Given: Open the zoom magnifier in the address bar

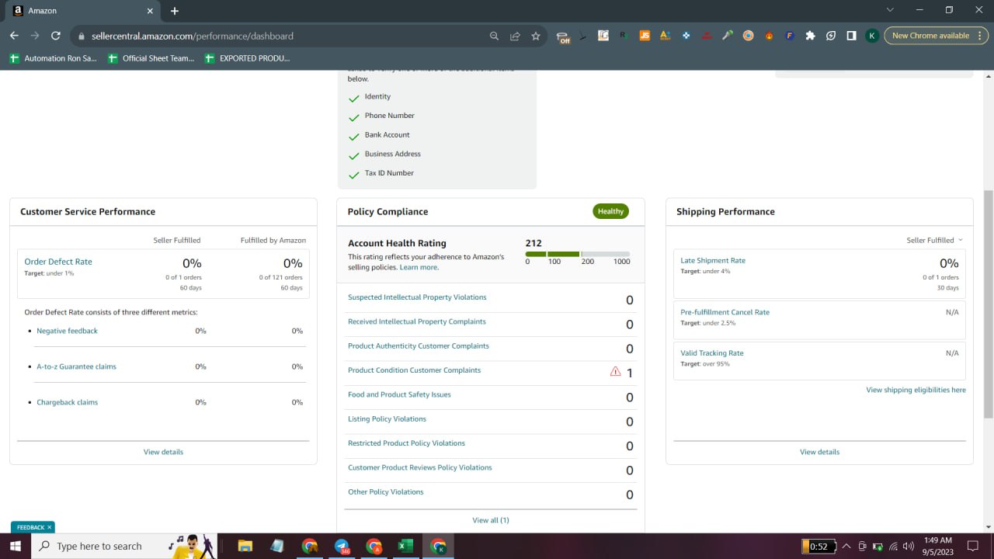Looking at the screenshot, I should [x=495, y=36].
